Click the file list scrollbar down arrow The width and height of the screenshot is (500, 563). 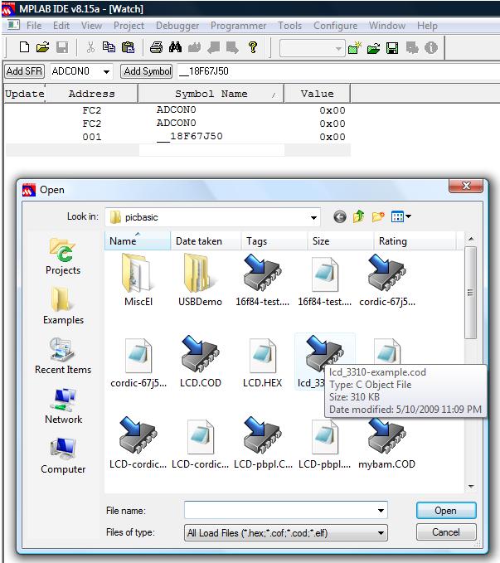click(471, 487)
